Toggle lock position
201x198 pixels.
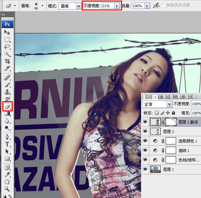pyautogui.click(x=168, y=113)
